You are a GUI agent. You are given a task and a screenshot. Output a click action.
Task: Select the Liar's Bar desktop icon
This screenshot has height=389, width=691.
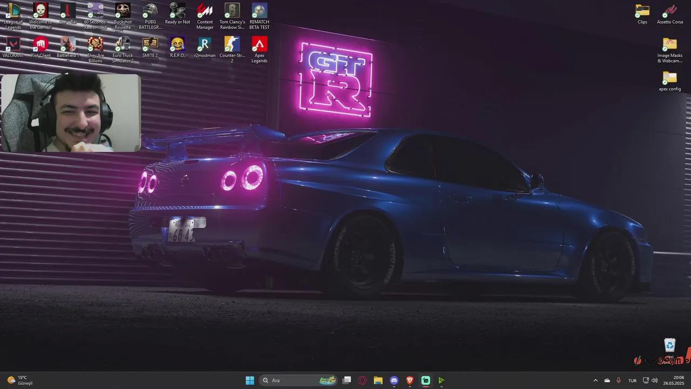[68, 14]
